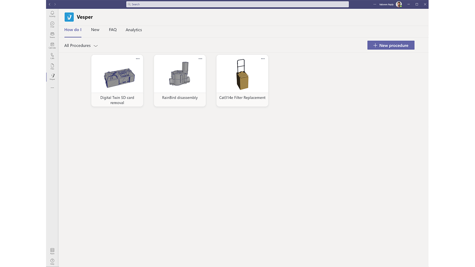This screenshot has height=267, width=475.
Task: Click the Vesper app logo
Action: click(x=69, y=17)
